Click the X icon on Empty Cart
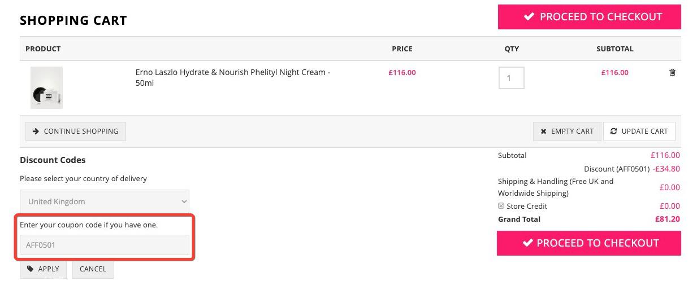 click(543, 131)
